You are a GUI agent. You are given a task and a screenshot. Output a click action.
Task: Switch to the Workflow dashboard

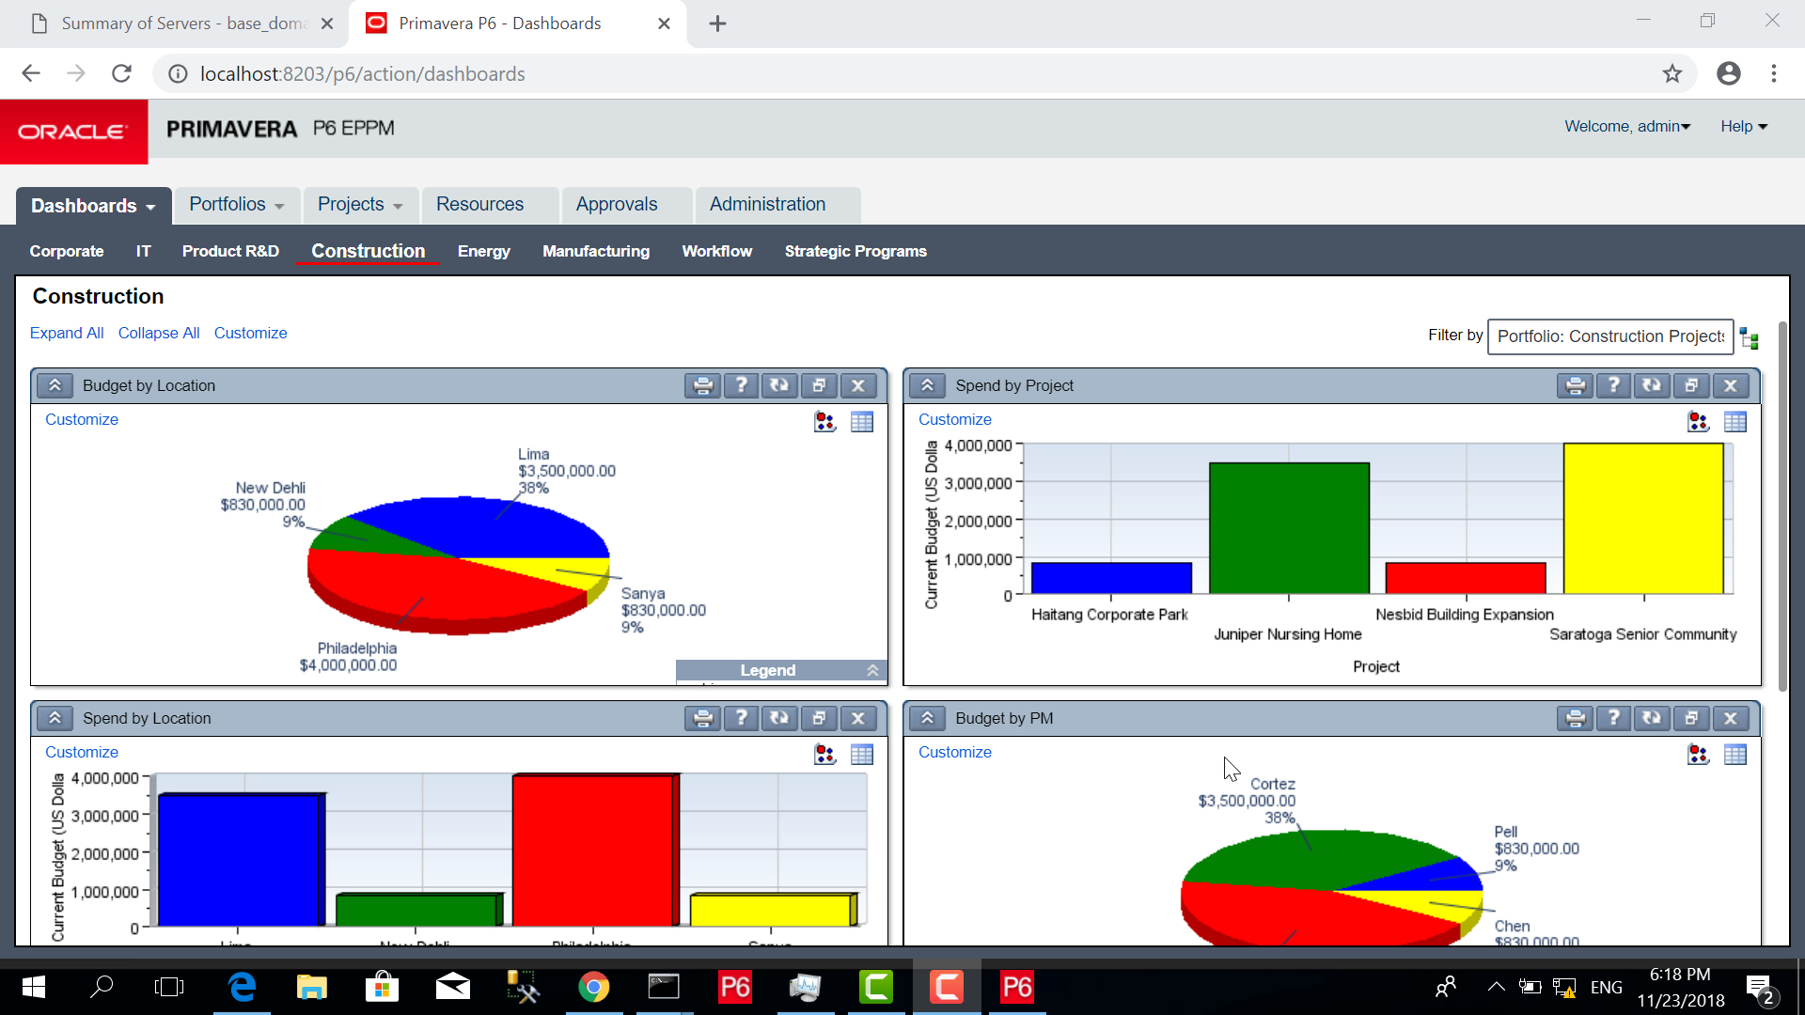click(x=716, y=251)
